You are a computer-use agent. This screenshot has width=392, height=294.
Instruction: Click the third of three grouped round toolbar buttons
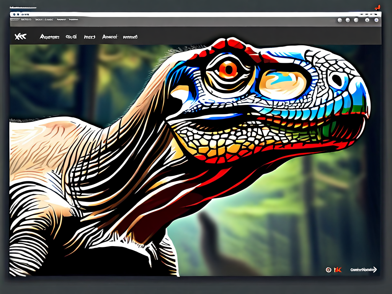[356, 20]
